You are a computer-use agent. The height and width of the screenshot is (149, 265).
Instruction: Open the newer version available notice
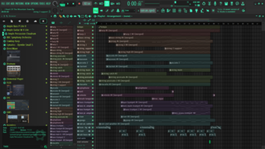coord(229,10)
